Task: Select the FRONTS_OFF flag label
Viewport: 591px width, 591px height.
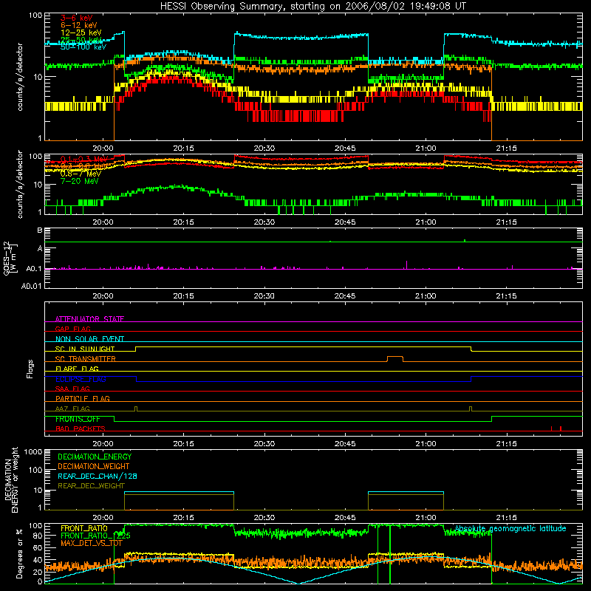Action: [x=78, y=419]
